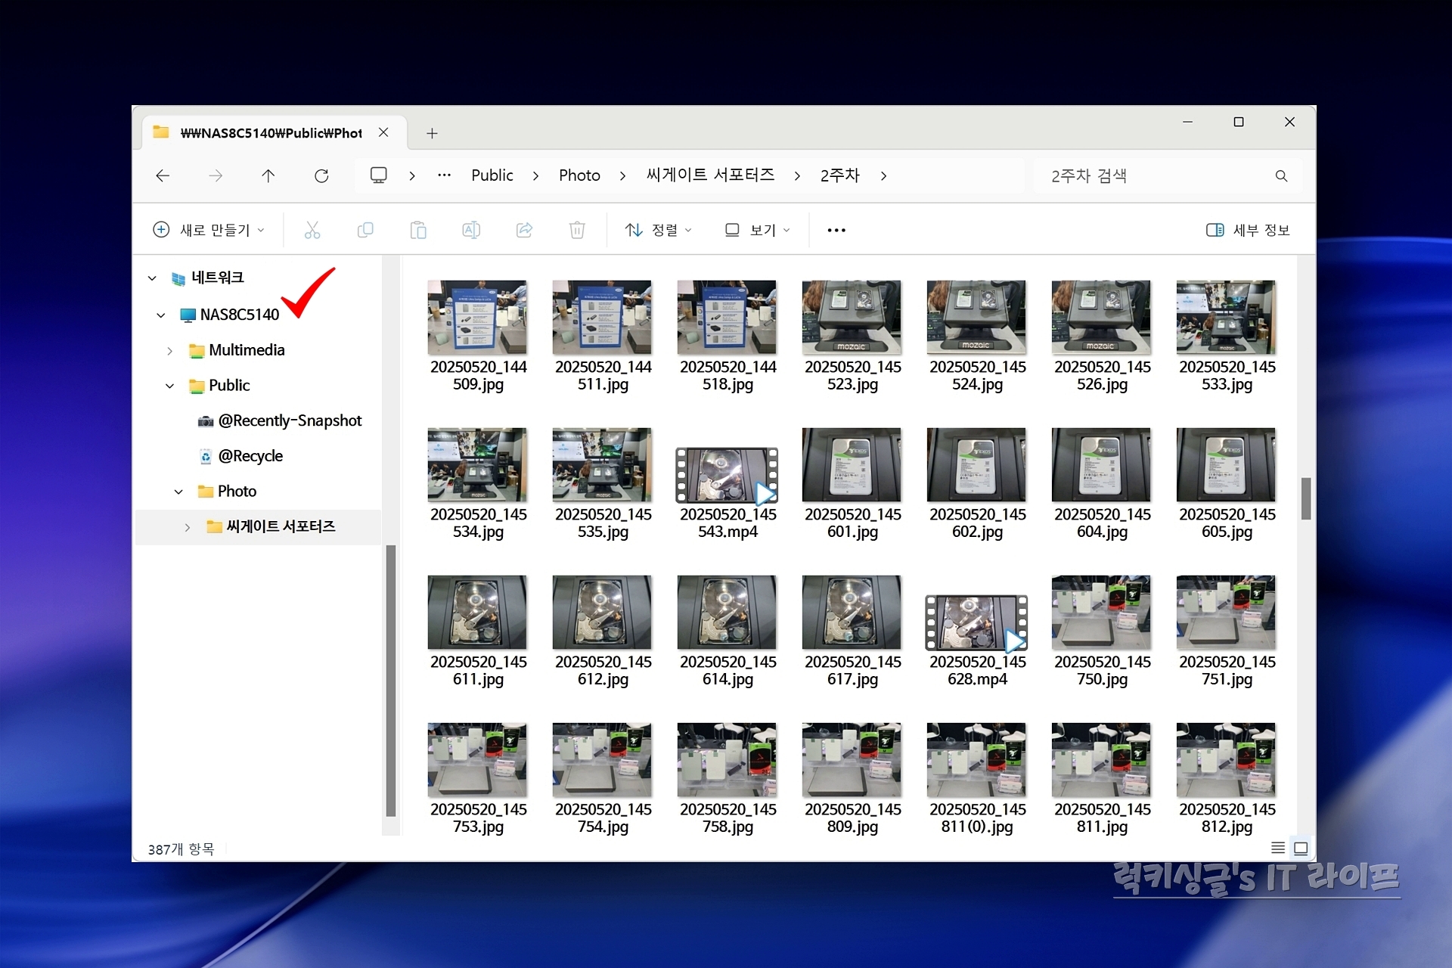This screenshot has height=968, width=1452.
Task: Open chevron dropdown after 2주차 breadcrumb
Action: coord(883,175)
